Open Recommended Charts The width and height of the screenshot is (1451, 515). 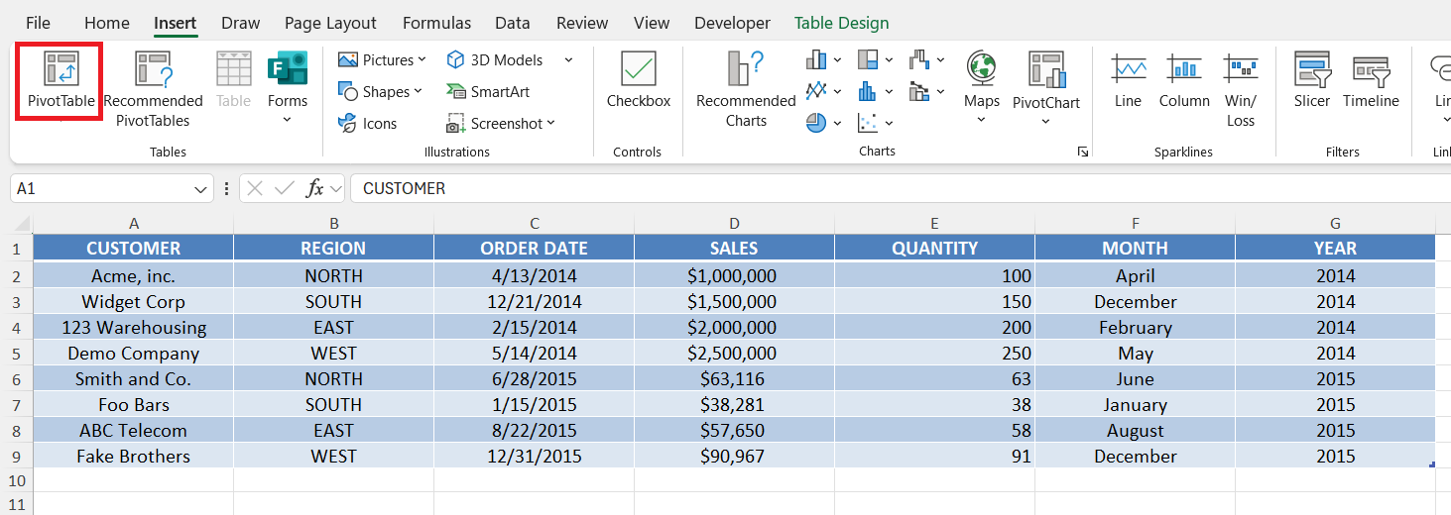pyautogui.click(x=746, y=89)
